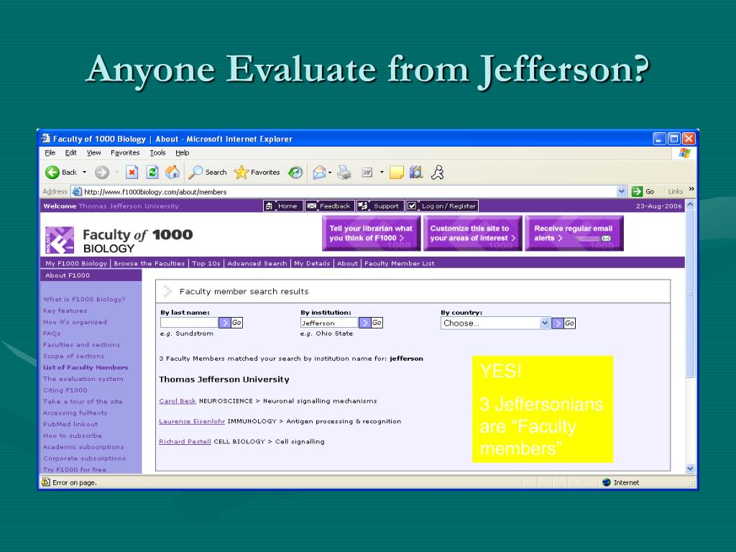
Task: Refresh the page with the green arrows icon
Action: pos(152,172)
